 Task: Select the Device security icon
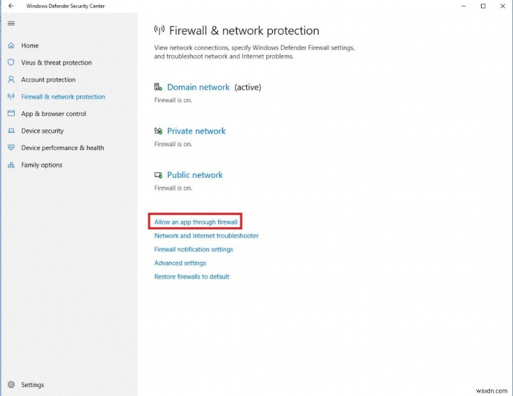10,130
